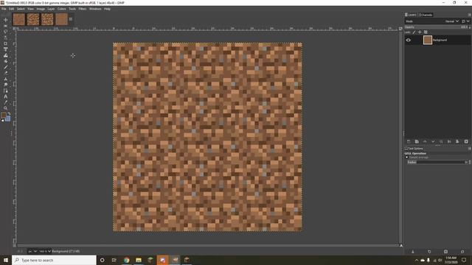Open the Filters menu
The image size is (472, 265).
point(83,9)
